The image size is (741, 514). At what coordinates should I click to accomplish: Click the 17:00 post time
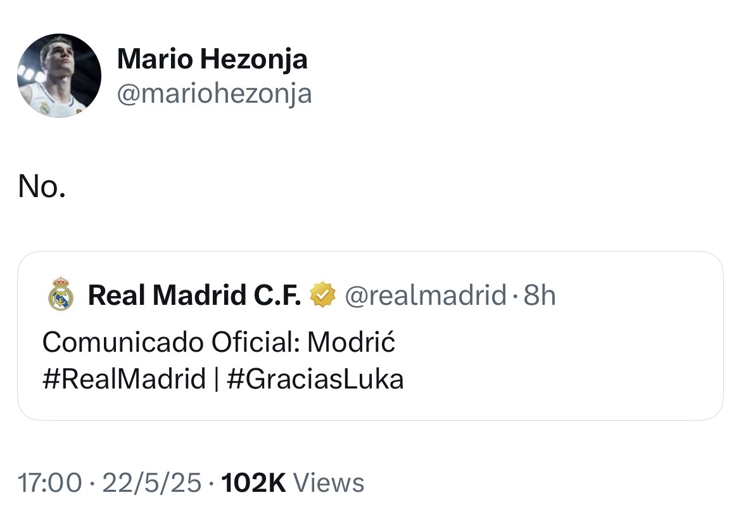pos(50,483)
